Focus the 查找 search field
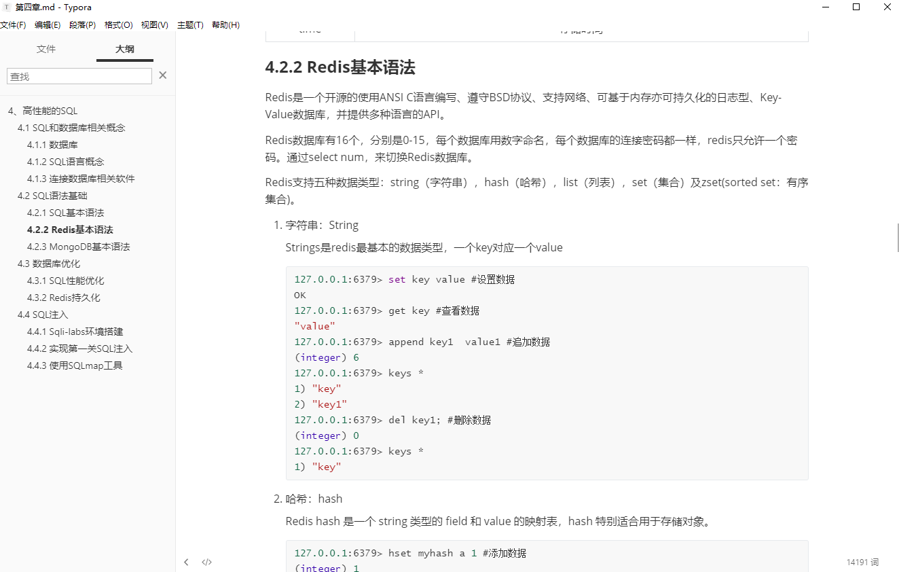 tap(79, 76)
